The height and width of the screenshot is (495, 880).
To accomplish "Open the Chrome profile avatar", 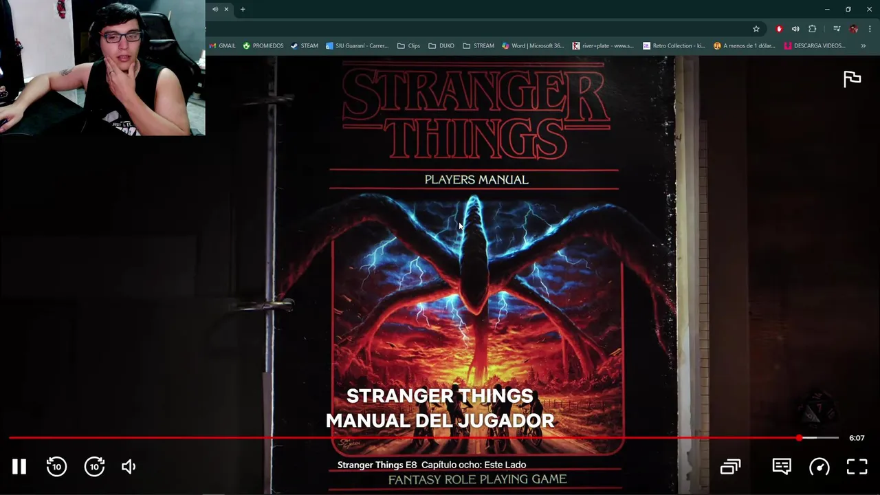I will (853, 29).
